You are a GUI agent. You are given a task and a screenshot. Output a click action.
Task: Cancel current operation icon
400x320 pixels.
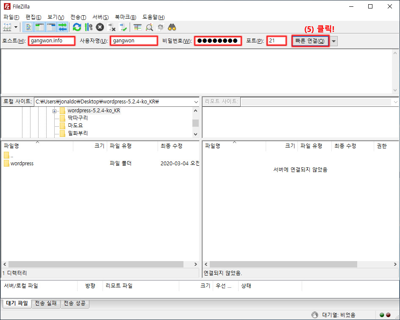pyautogui.click(x=100, y=27)
